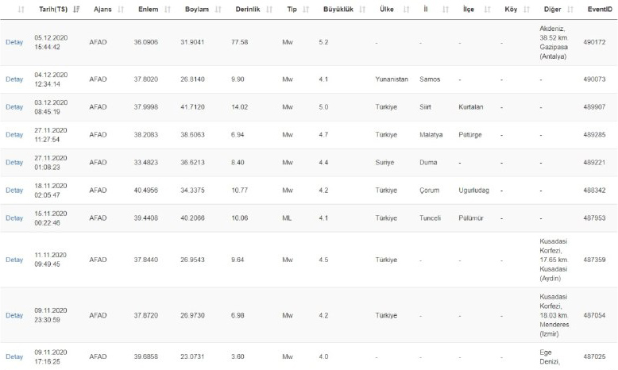This screenshot has height=370, width=618.
Task: Click the Boylam sort arrows icon
Action: (x=218, y=9)
